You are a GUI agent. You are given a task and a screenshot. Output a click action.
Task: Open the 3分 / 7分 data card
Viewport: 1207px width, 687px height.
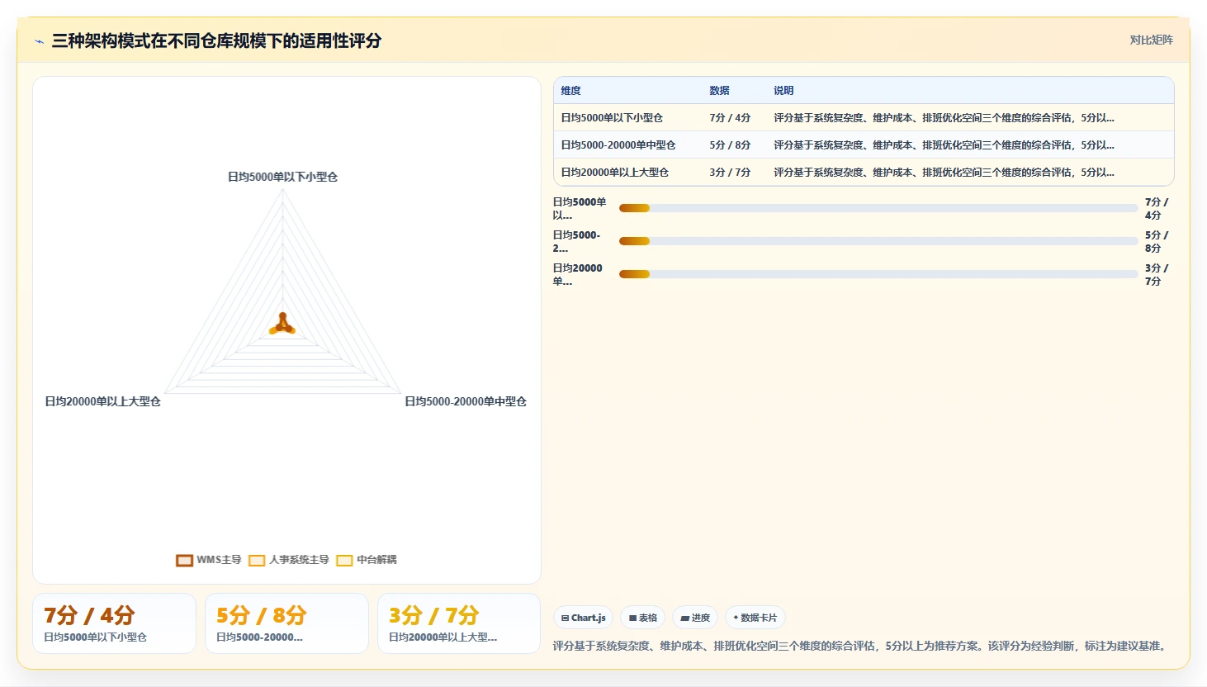click(459, 623)
